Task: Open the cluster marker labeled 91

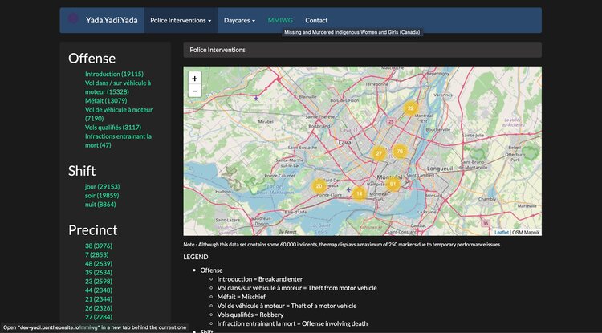Action: pyautogui.click(x=393, y=184)
